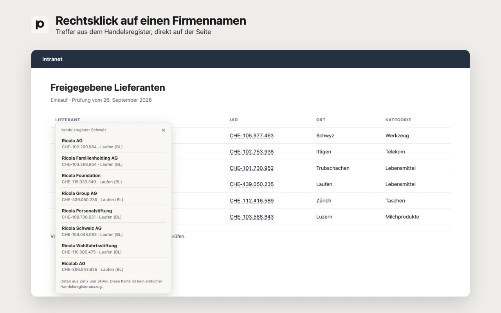Click the Laufen cell in the ORT column

click(324, 184)
